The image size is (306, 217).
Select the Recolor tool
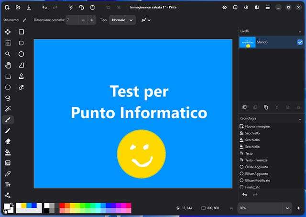pyautogui.click(x=21, y=87)
